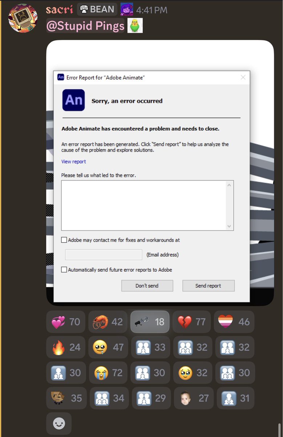Toggle the people hugging reaction with 34
The image size is (283, 437).
[109, 398]
